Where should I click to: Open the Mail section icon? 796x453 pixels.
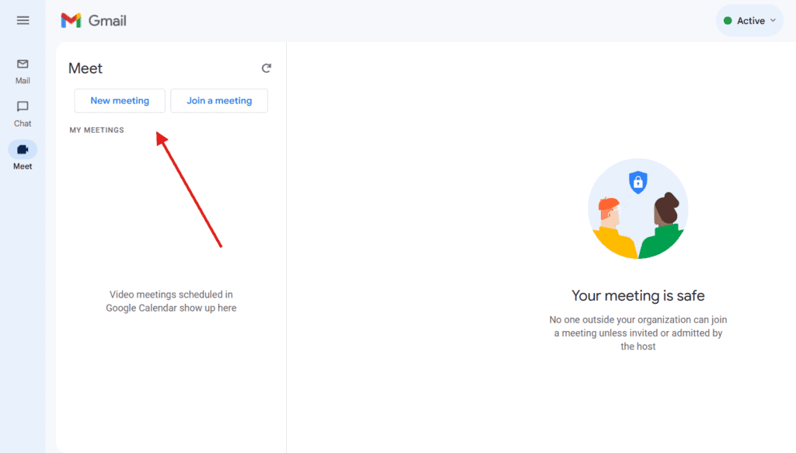click(x=23, y=64)
